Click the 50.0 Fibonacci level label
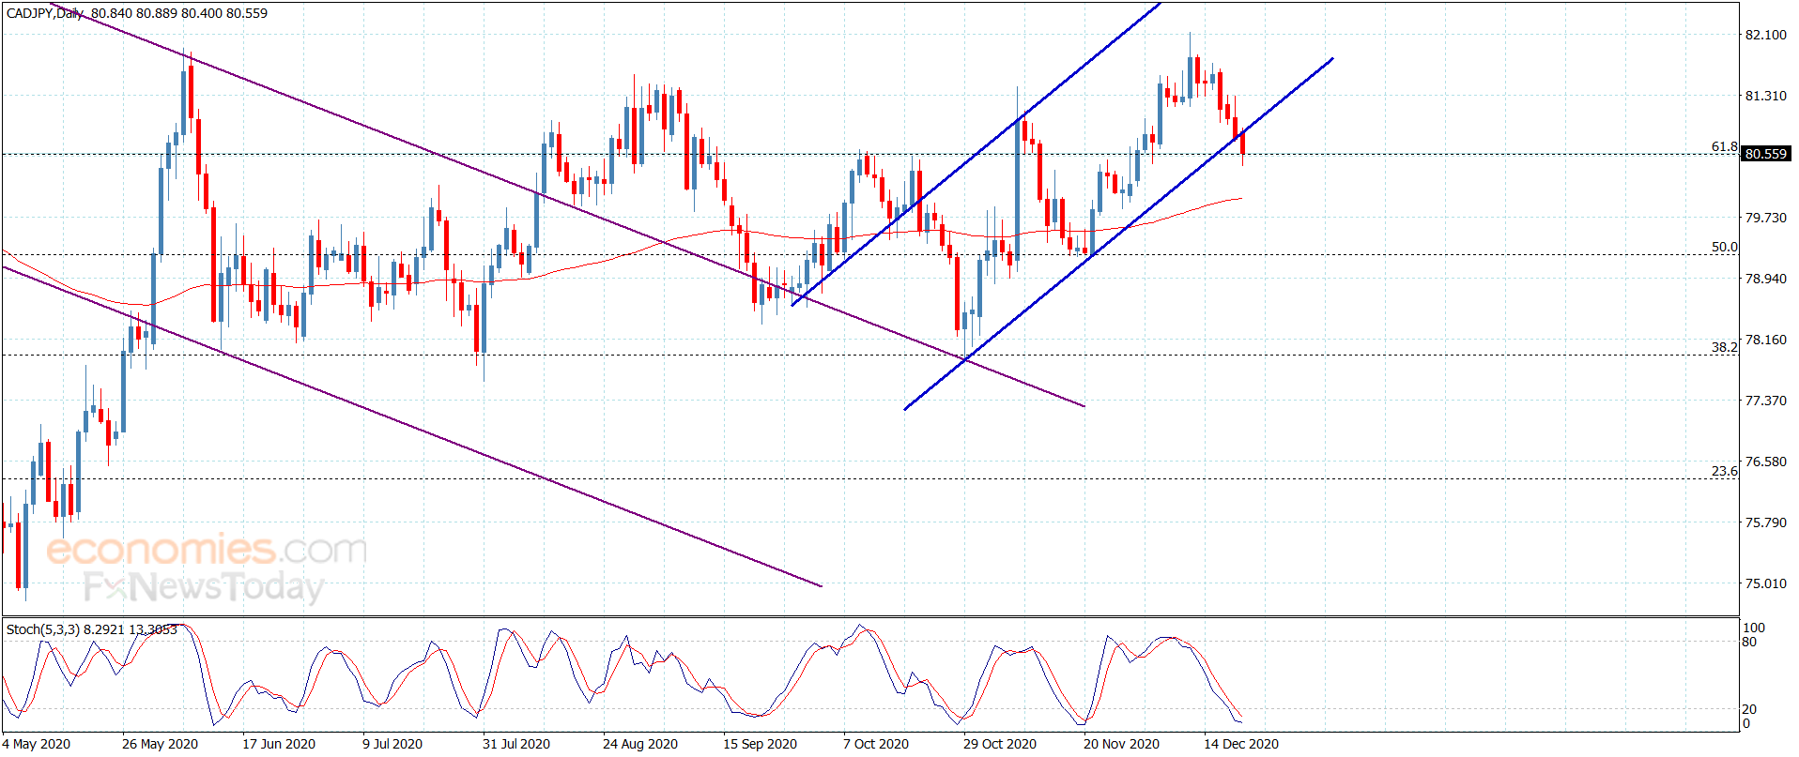The height and width of the screenshot is (757, 1799). click(x=1724, y=247)
